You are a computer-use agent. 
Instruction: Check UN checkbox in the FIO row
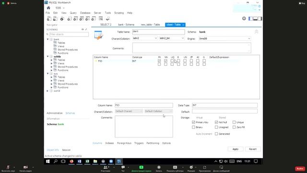(x=185, y=61)
